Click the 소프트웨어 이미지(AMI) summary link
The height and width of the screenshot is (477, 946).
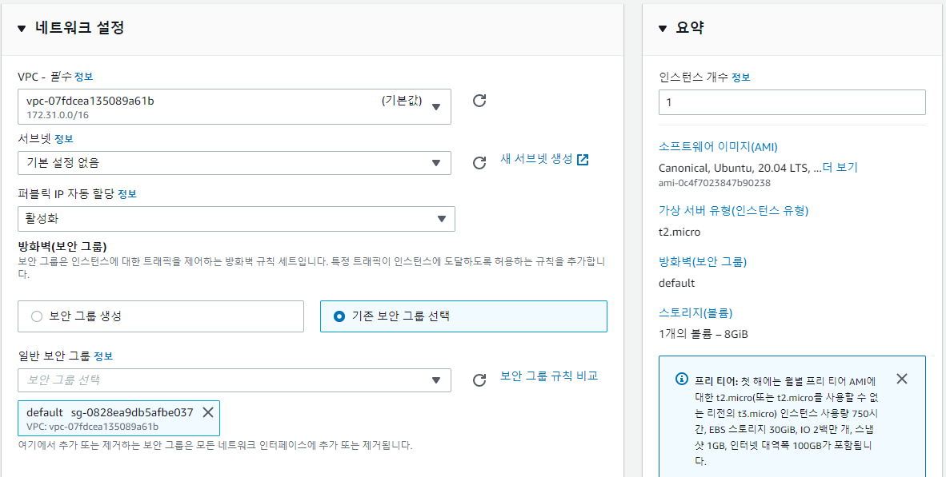pos(718,146)
